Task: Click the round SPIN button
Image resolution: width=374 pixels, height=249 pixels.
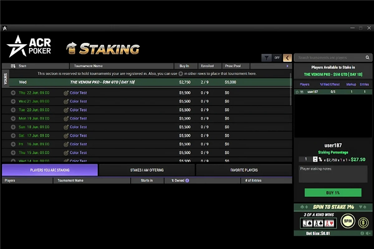Action: click(348, 221)
